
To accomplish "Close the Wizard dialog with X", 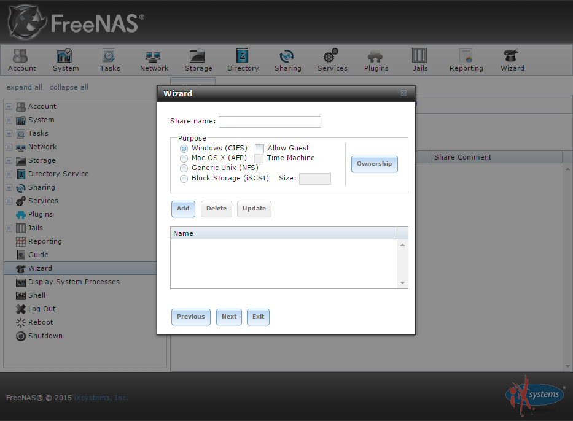I will click(403, 93).
